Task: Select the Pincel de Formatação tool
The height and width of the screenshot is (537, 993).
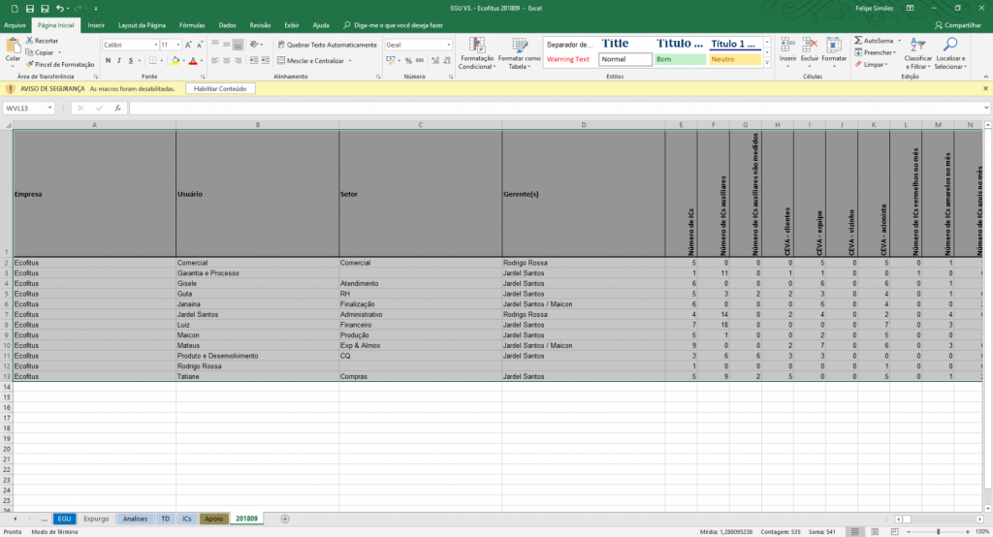Action: coord(60,65)
